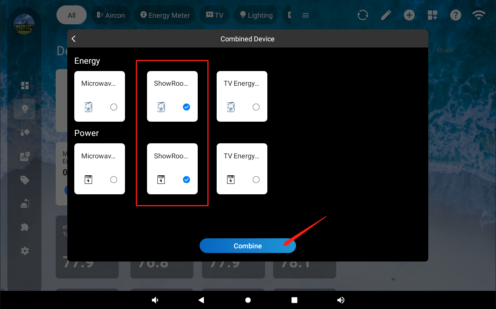
Task: Click the pencil edit icon
Action: click(x=386, y=15)
